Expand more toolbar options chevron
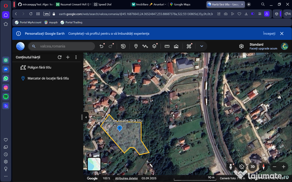Viewport: 292px width, 182px height. click(x=202, y=46)
